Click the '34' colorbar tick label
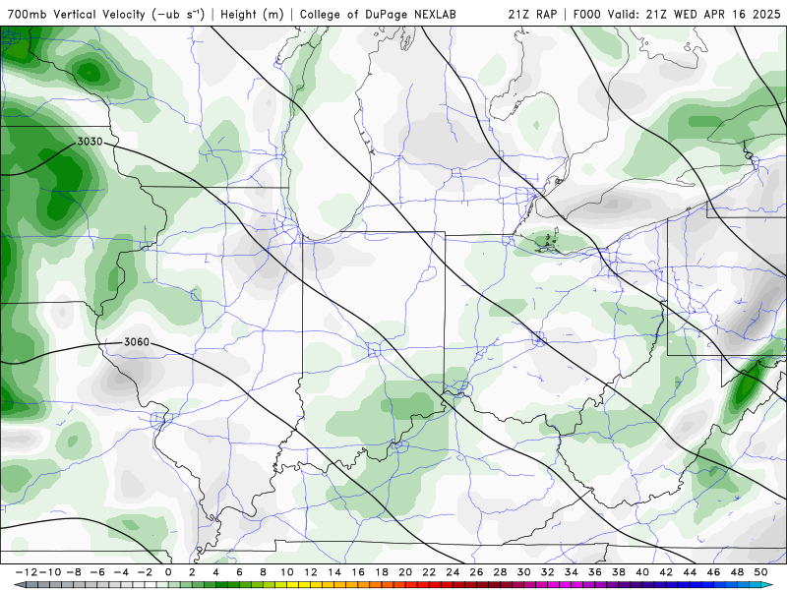 (x=572, y=572)
